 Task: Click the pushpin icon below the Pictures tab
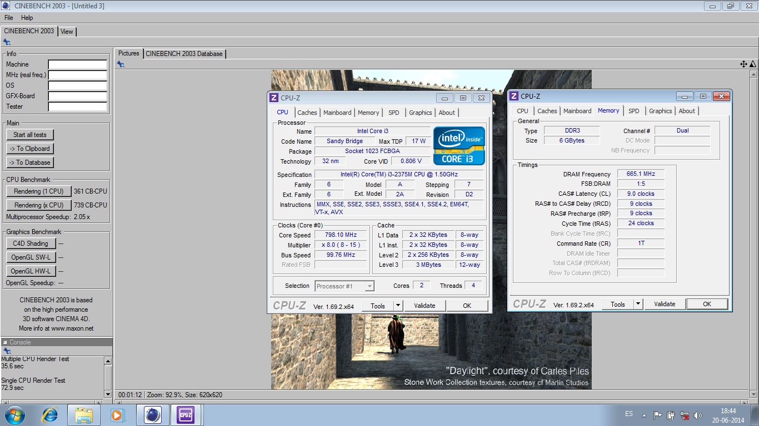[x=121, y=64]
